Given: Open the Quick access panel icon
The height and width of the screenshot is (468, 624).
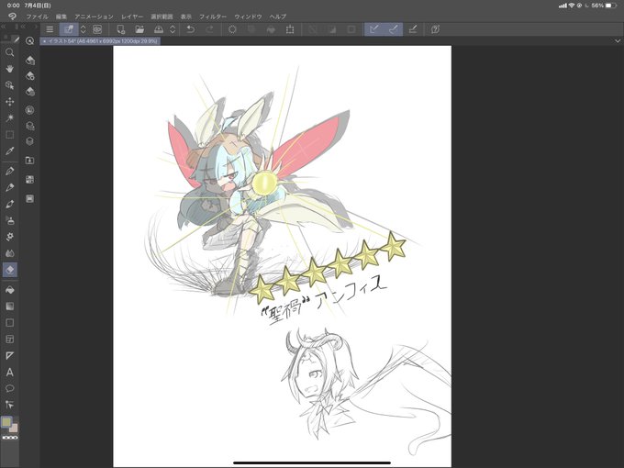Looking at the screenshot, I should pos(30,40).
